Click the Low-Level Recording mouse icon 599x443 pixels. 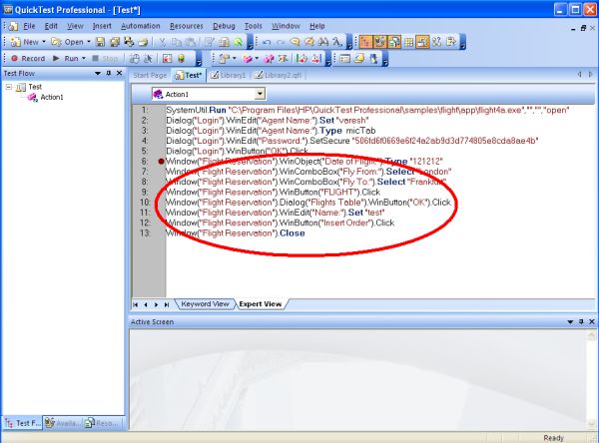tap(134, 59)
